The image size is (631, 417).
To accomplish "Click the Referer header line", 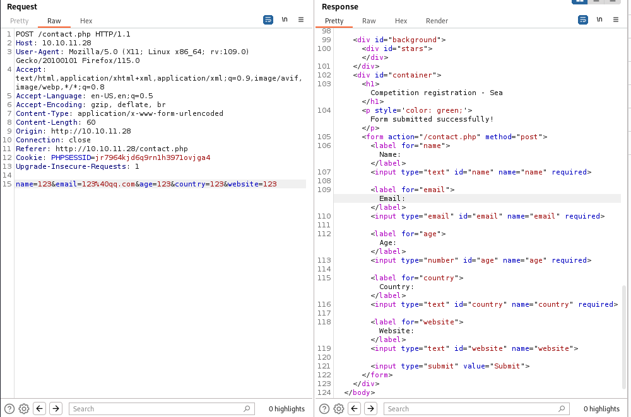I will tap(102, 149).
